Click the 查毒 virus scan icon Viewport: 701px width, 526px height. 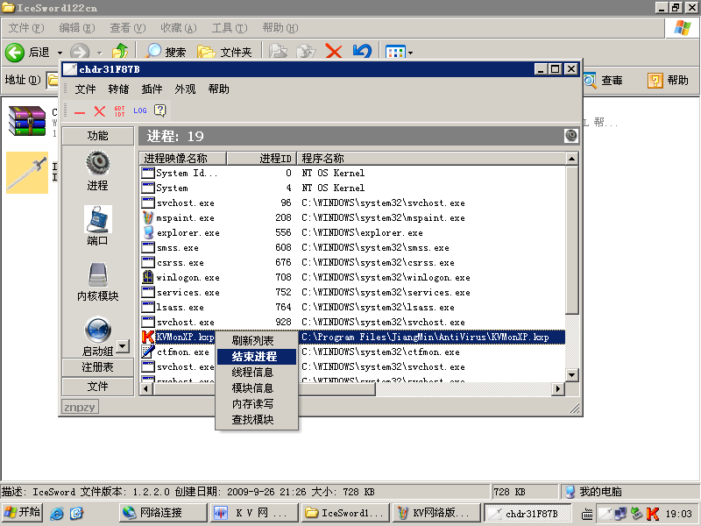590,81
